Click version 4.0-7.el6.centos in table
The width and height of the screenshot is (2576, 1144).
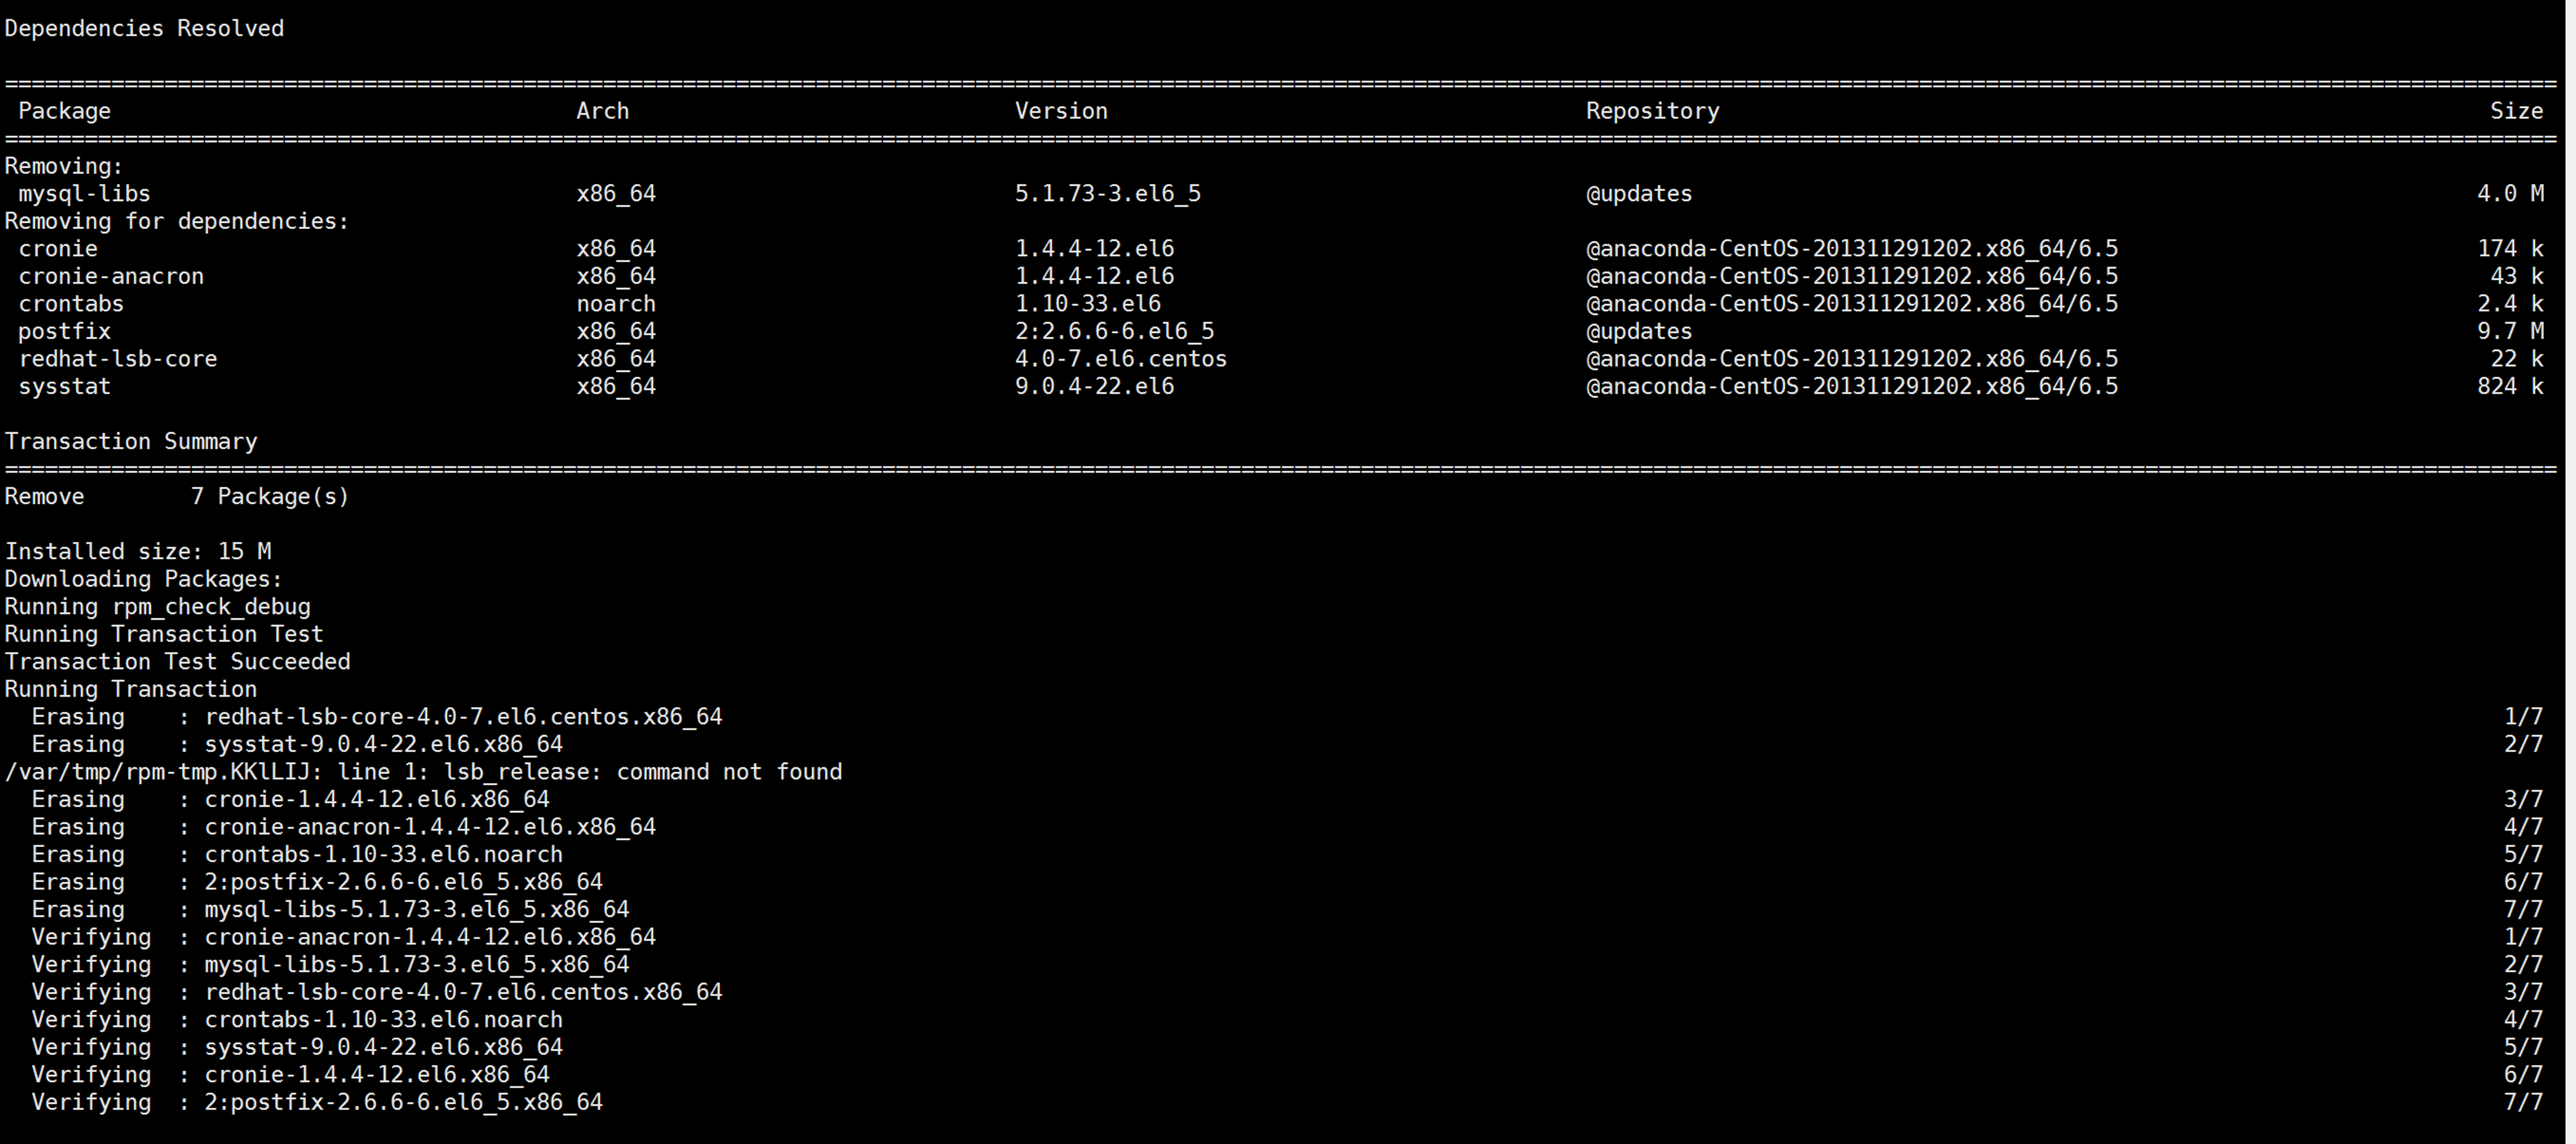(1121, 358)
